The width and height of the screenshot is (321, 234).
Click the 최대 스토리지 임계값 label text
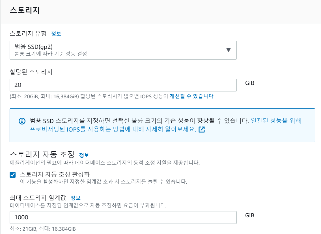38,198
